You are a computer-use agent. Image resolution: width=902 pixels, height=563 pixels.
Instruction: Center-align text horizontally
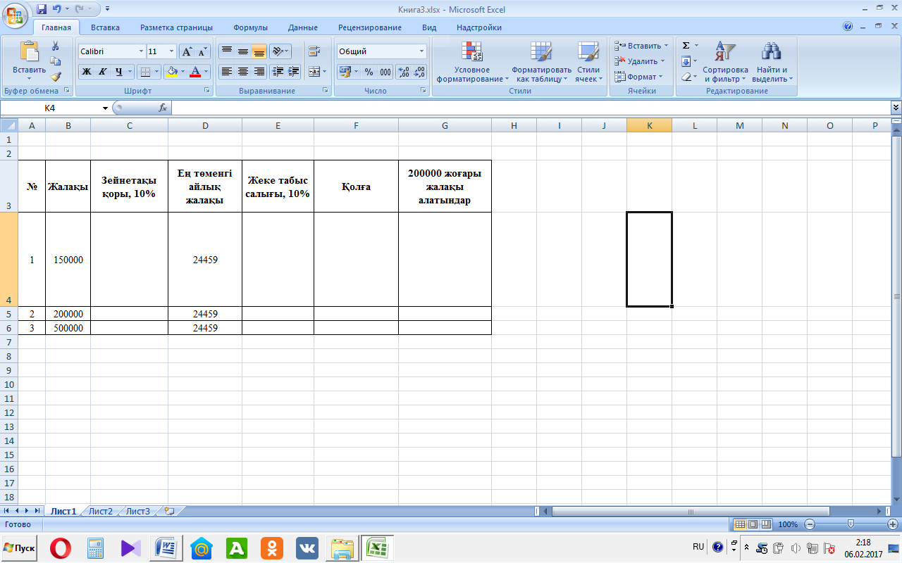242,72
